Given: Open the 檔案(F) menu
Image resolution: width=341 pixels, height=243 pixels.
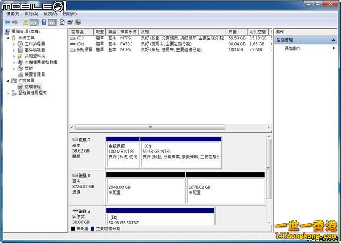Looking at the screenshot, I should click(12, 14).
